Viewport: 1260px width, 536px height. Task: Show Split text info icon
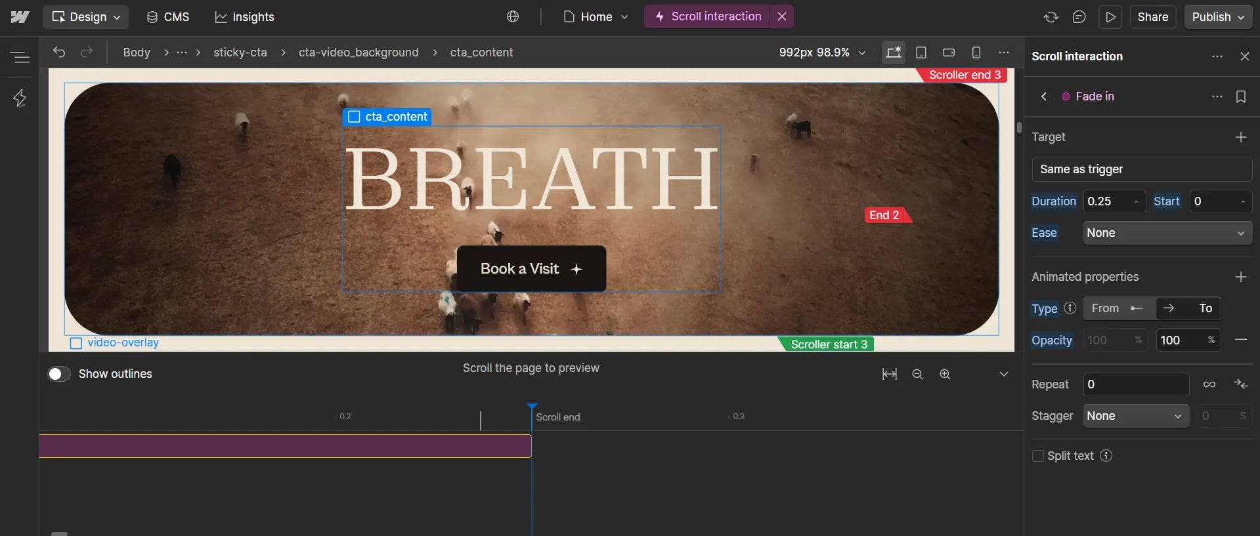(1106, 455)
